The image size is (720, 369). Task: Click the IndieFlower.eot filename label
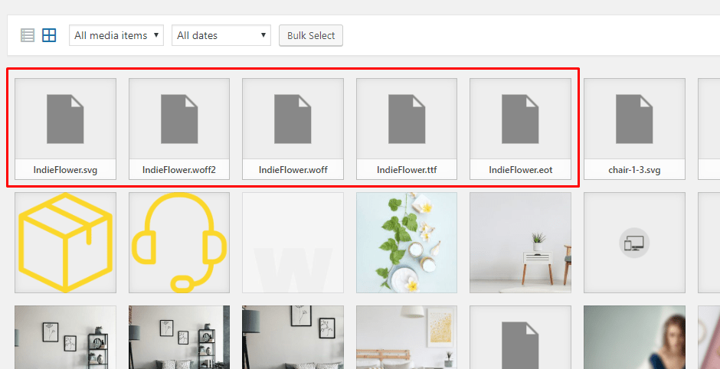click(520, 170)
